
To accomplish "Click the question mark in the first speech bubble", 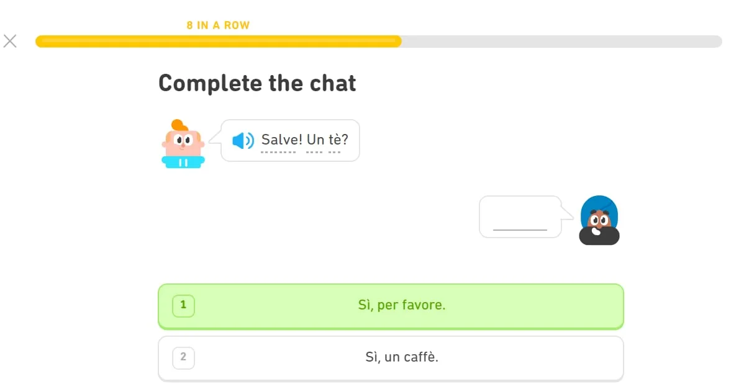I will (x=345, y=140).
